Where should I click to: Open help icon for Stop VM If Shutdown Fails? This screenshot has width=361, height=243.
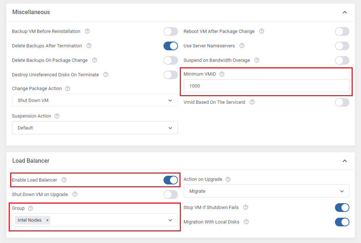pyautogui.click(x=246, y=207)
